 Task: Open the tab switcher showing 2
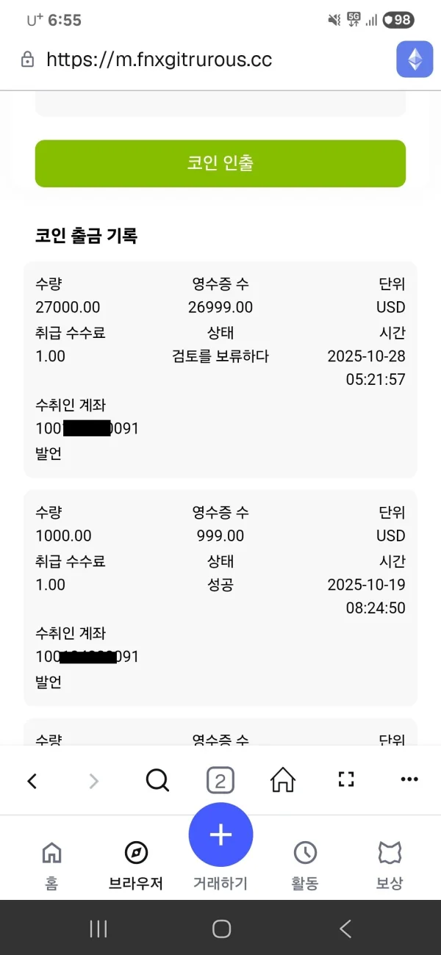pos(220,780)
